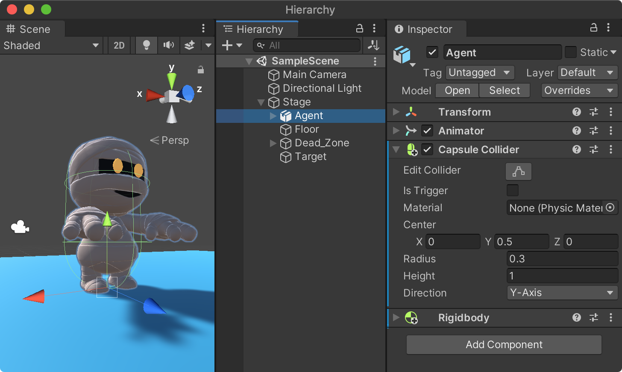
Task: Open the Static flags dropdown arrow
Action: tap(614, 52)
